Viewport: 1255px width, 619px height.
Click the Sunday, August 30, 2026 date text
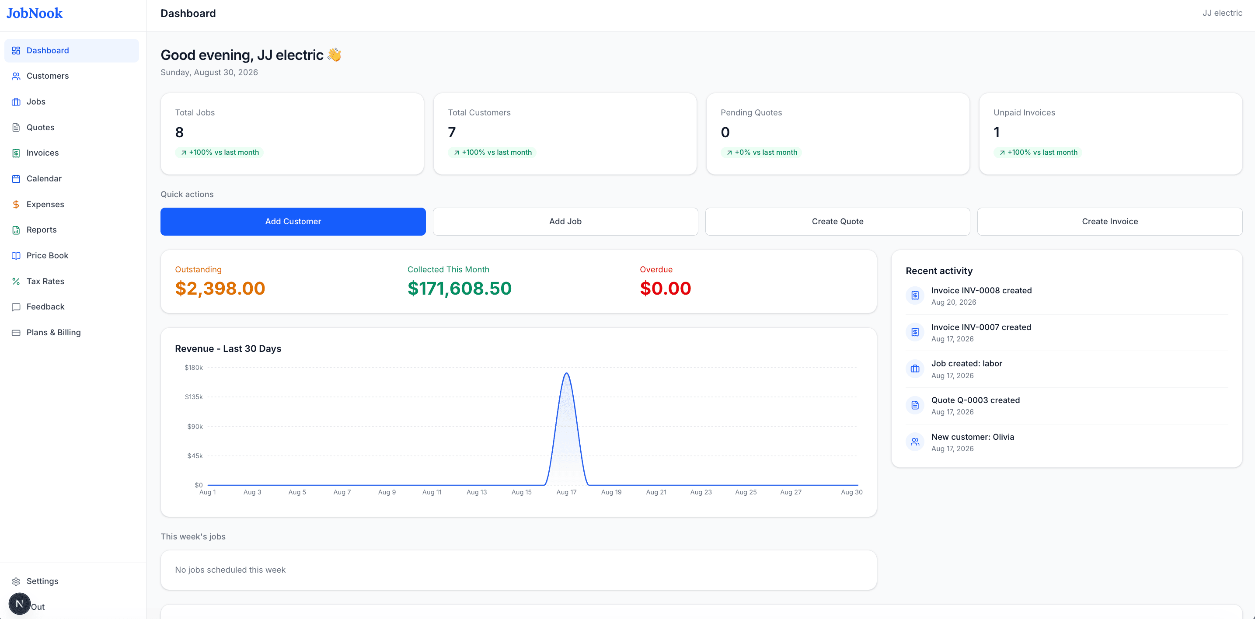[209, 73]
